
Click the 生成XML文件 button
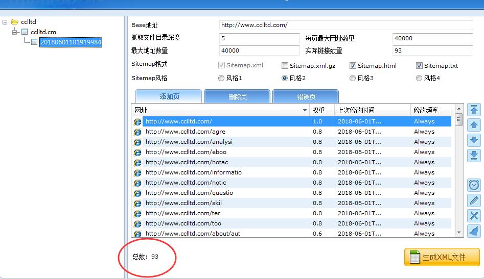click(x=442, y=257)
